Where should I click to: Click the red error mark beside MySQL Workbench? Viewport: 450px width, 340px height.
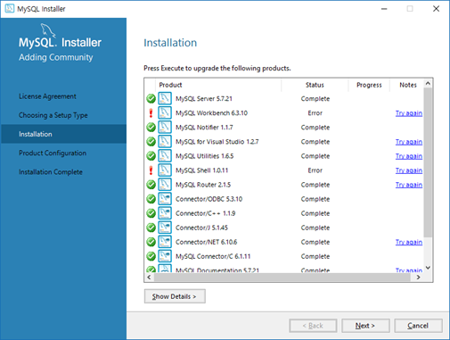coord(151,112)
